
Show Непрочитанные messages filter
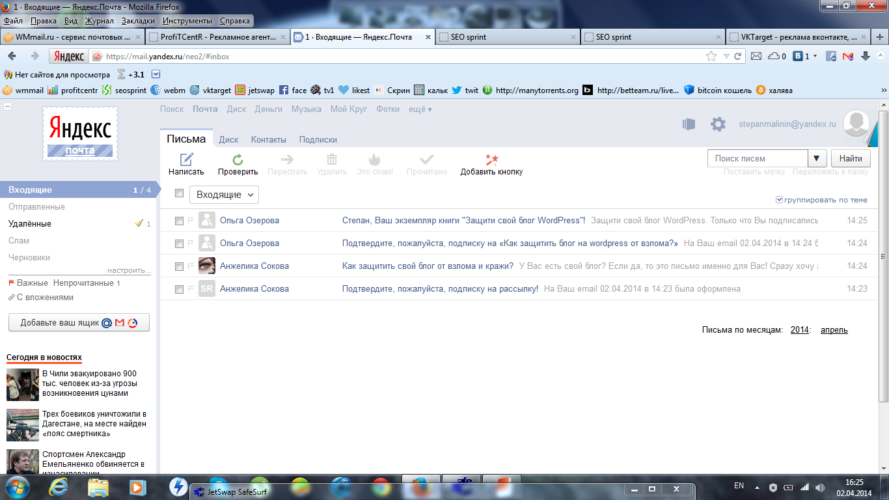point(83,283)
